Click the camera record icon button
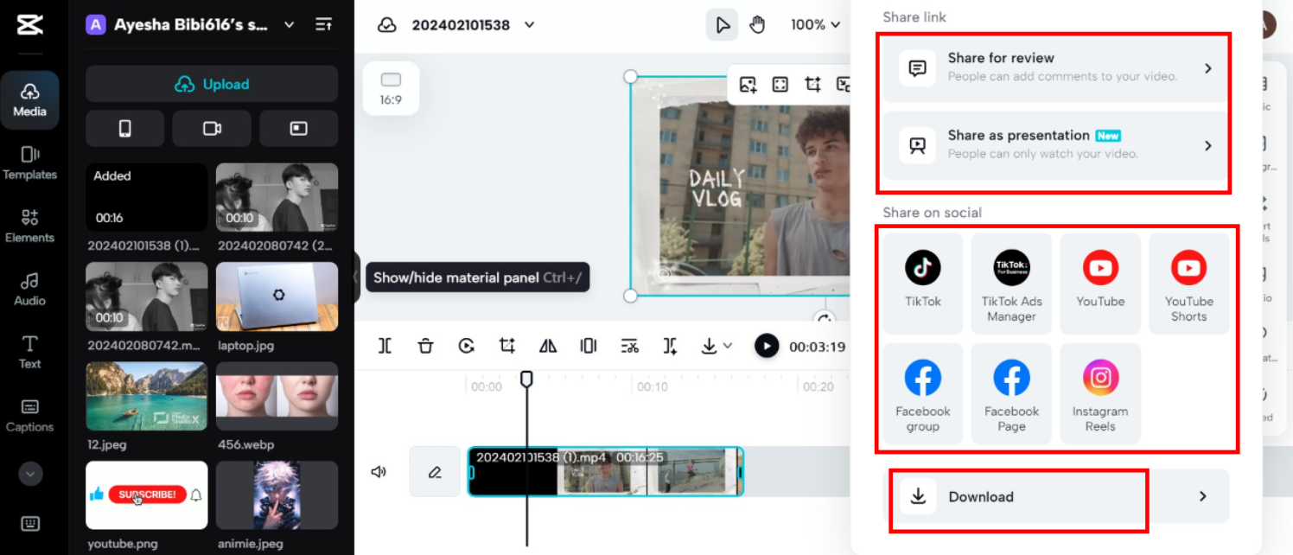 tap(212, 128)
